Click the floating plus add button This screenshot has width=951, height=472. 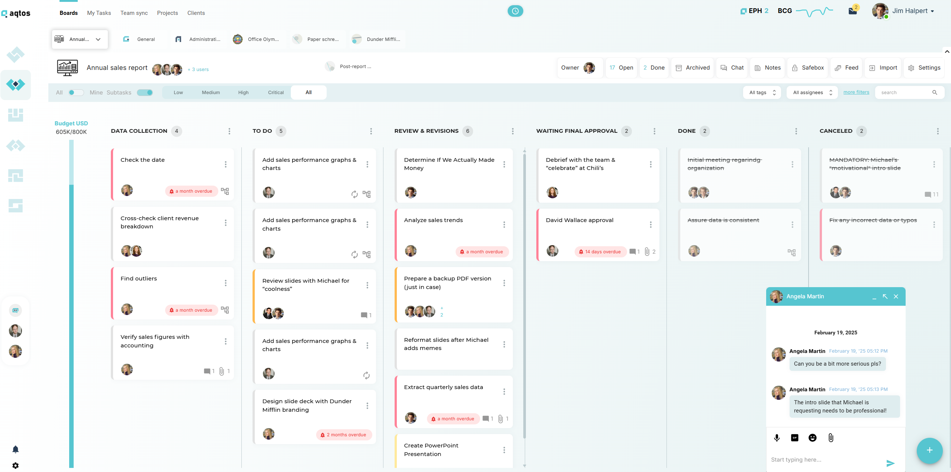coord(929,450)
